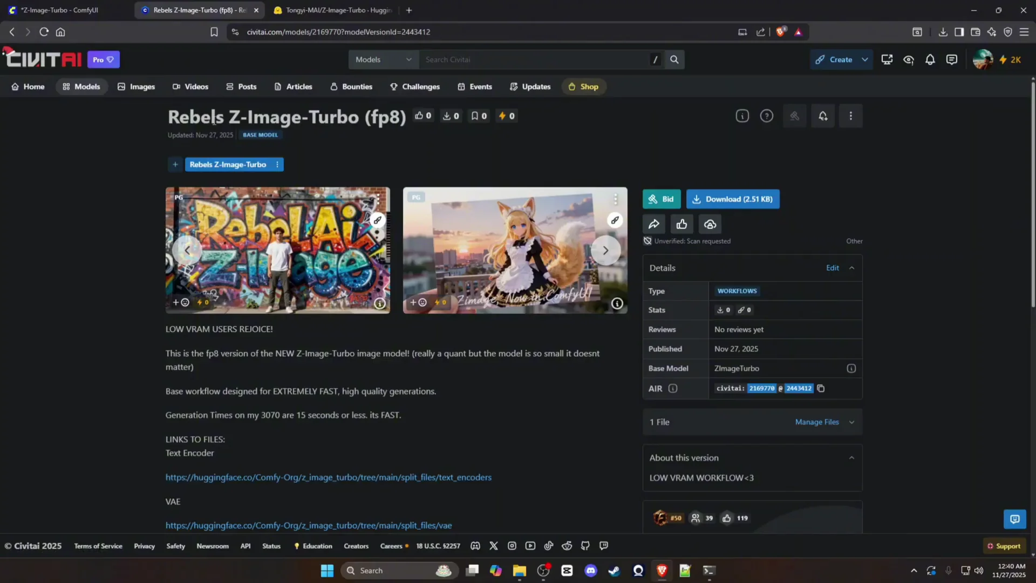Open the Models search filter dropdown
Image resolution: width=1036 pixels, height=583 pixels.
point(383,59)
